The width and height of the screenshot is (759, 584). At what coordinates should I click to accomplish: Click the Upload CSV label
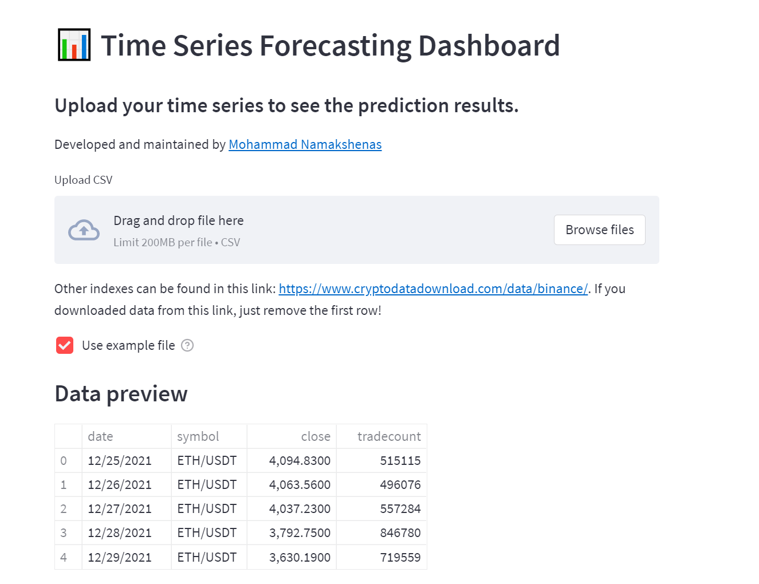point(83,179)
